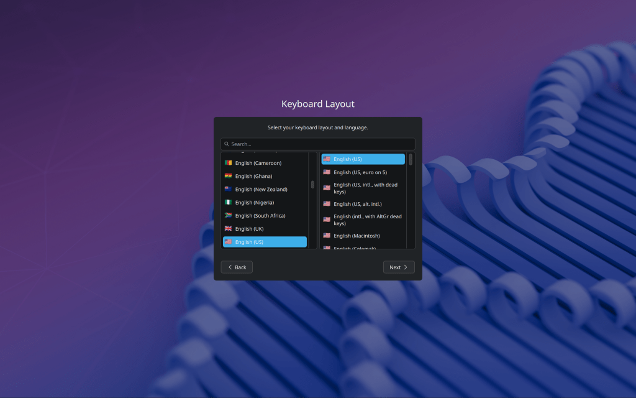Click the variant list scrollbar handle
The width and height of the screenshot is (636, 398).
411,160
